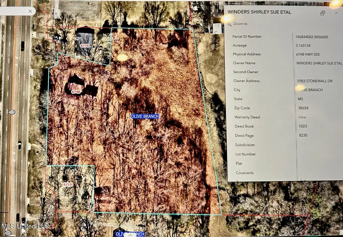Select the Owner Address 5983 STONEWALL DR
The width and height of the screenshot is (343, 237).
click(x=314, y=81)
